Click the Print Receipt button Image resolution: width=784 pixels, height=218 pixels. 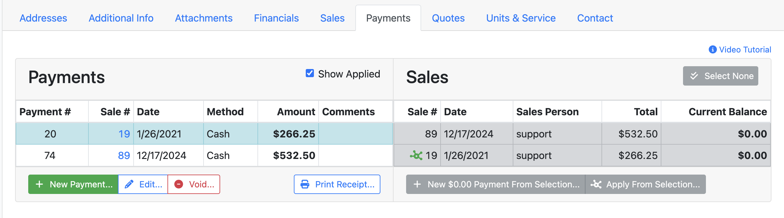[337, 184]
